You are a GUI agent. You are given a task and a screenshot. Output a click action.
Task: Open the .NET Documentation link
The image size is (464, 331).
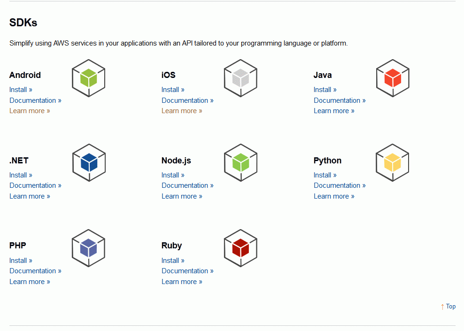click(x=35, y=185)
